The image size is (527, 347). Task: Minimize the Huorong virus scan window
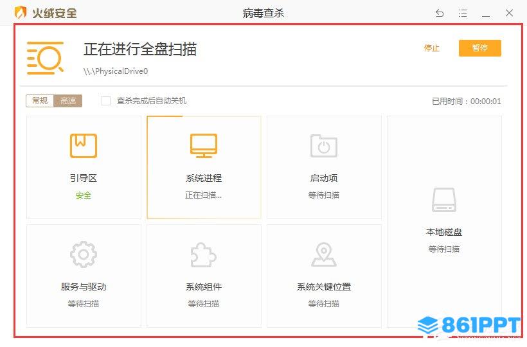click(x=486, y=16)
